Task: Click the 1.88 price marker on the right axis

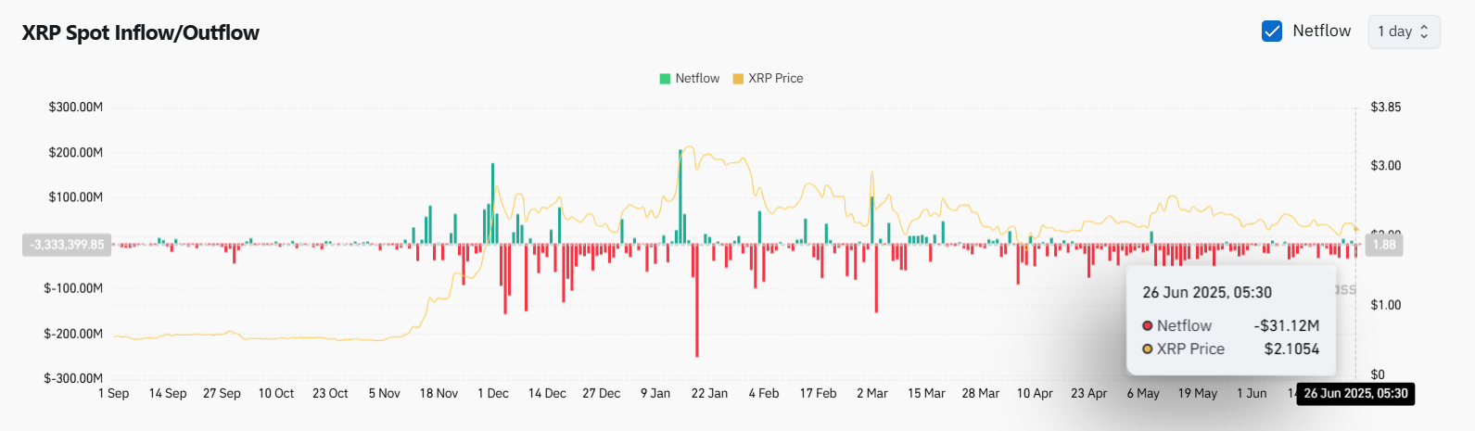Action: tap(1384, 245)
